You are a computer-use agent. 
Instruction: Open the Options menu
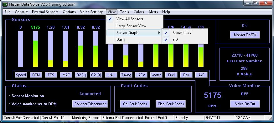click(x=69, y=12)
